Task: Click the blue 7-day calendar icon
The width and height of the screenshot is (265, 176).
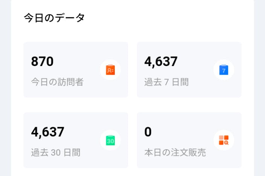Action: [224, 70]
